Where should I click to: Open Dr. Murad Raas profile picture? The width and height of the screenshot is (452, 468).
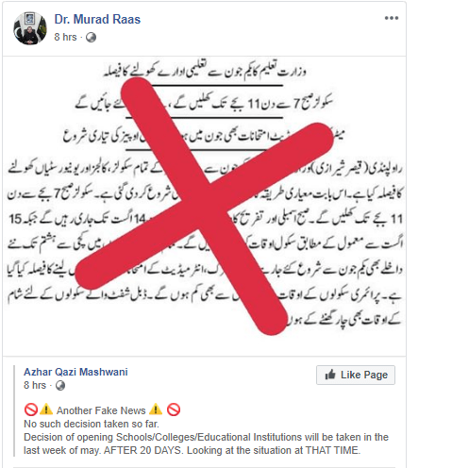click(30, 28)
